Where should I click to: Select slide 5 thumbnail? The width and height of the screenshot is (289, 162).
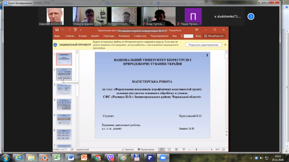click(64, 120)
